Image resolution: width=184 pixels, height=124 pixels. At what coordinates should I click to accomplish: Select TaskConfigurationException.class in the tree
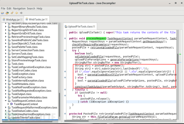[x=31, y=67]
